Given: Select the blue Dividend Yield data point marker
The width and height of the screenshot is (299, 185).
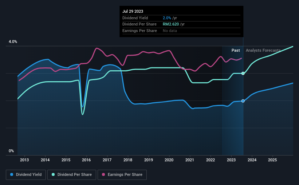Looking at the screenshot, I should coord(243,101).
